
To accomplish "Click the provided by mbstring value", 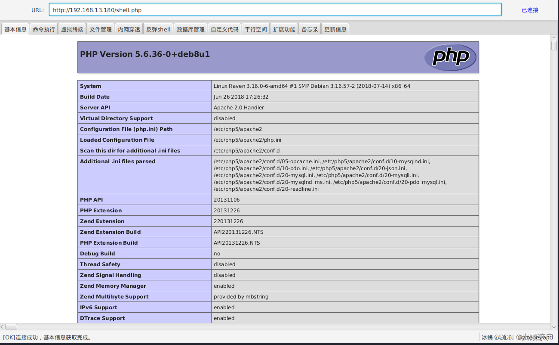I will 241,297.
